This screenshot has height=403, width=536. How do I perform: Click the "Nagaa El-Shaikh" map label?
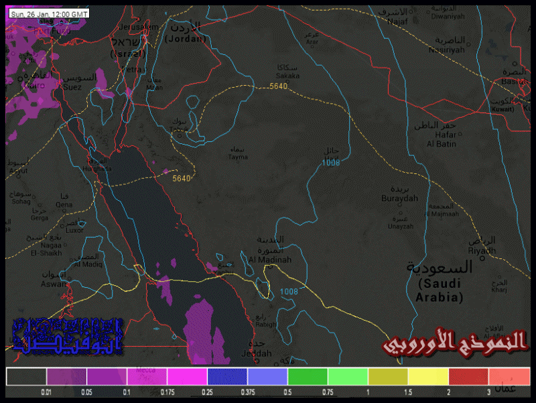tap(46, 249)
